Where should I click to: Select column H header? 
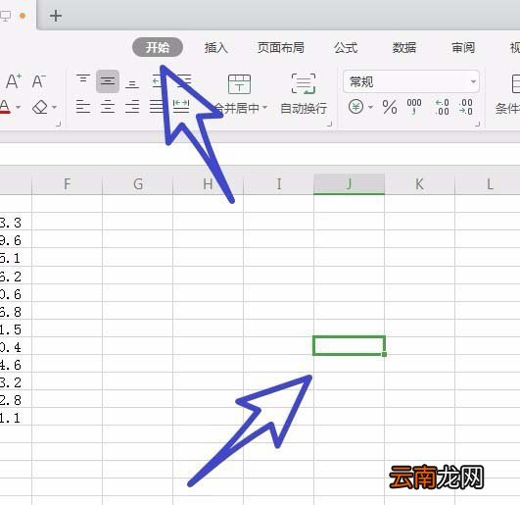click(208, 183)
